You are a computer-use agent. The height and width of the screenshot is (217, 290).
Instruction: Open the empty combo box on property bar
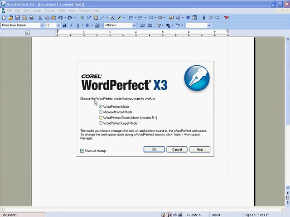point(209,25)
